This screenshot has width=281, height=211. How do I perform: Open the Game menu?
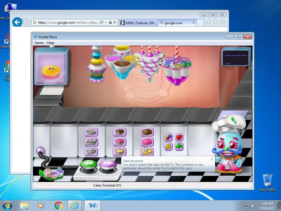[x=39, y=43]
